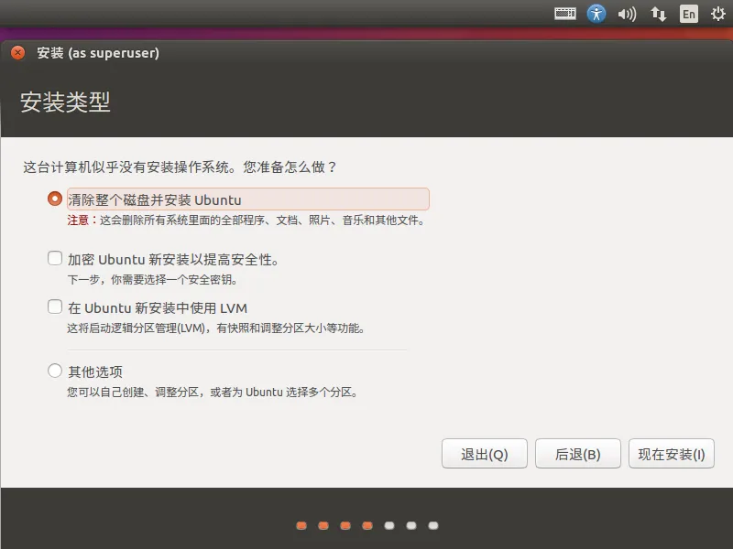Click the 后退(B) button
The image size is (733, 549).
[x=578, y=454]
